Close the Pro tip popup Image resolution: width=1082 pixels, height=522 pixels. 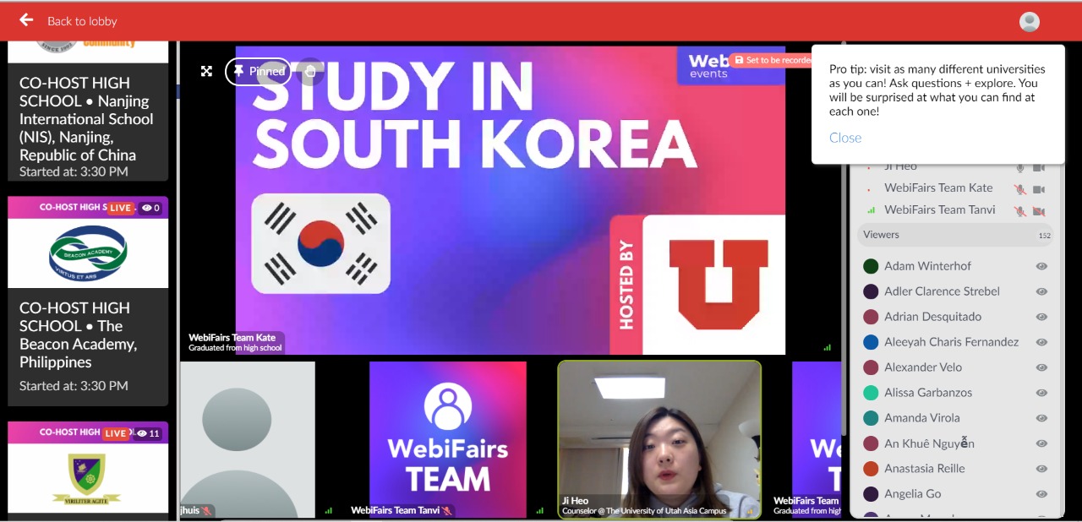pos(845,138)
